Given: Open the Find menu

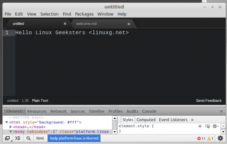Looking at the screenshot, I should pos(67,14).
